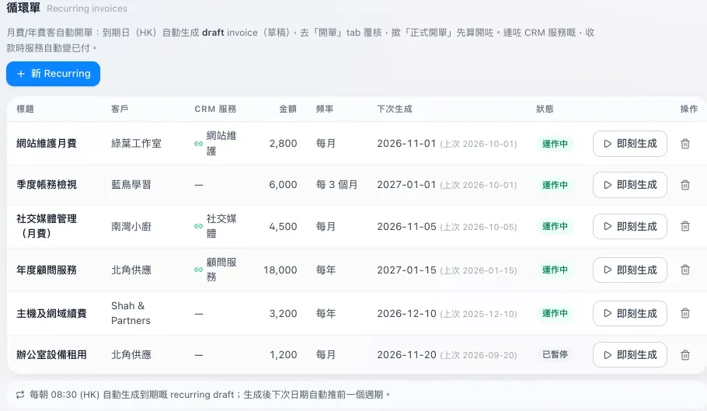The height and width of the screenshot is (411, 707).
Task: Click the 狀態 column header
Action: point(545,109)
